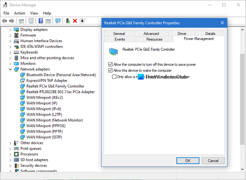Click the ExpressVPN TAP Adapter icon

23,81
